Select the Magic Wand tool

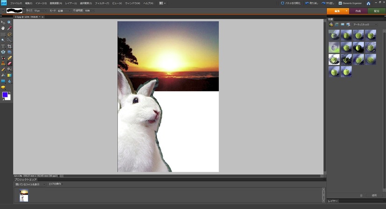click(x=3, y=40)
